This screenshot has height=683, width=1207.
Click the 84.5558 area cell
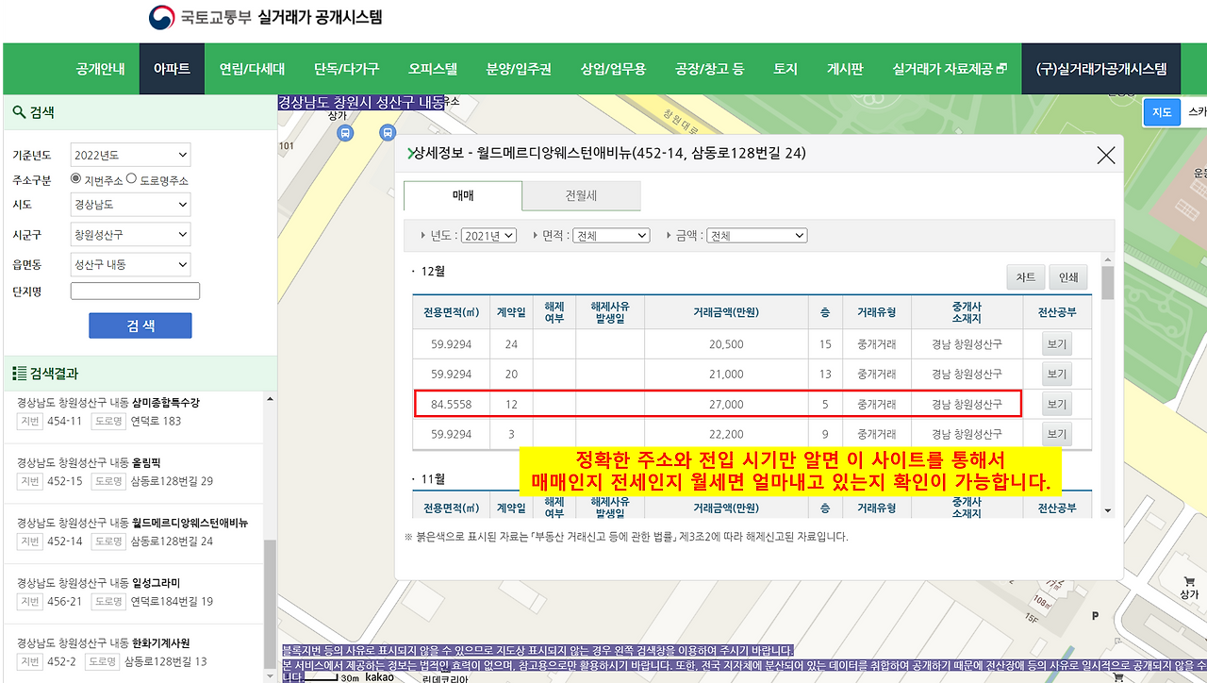tap(451, 405)
